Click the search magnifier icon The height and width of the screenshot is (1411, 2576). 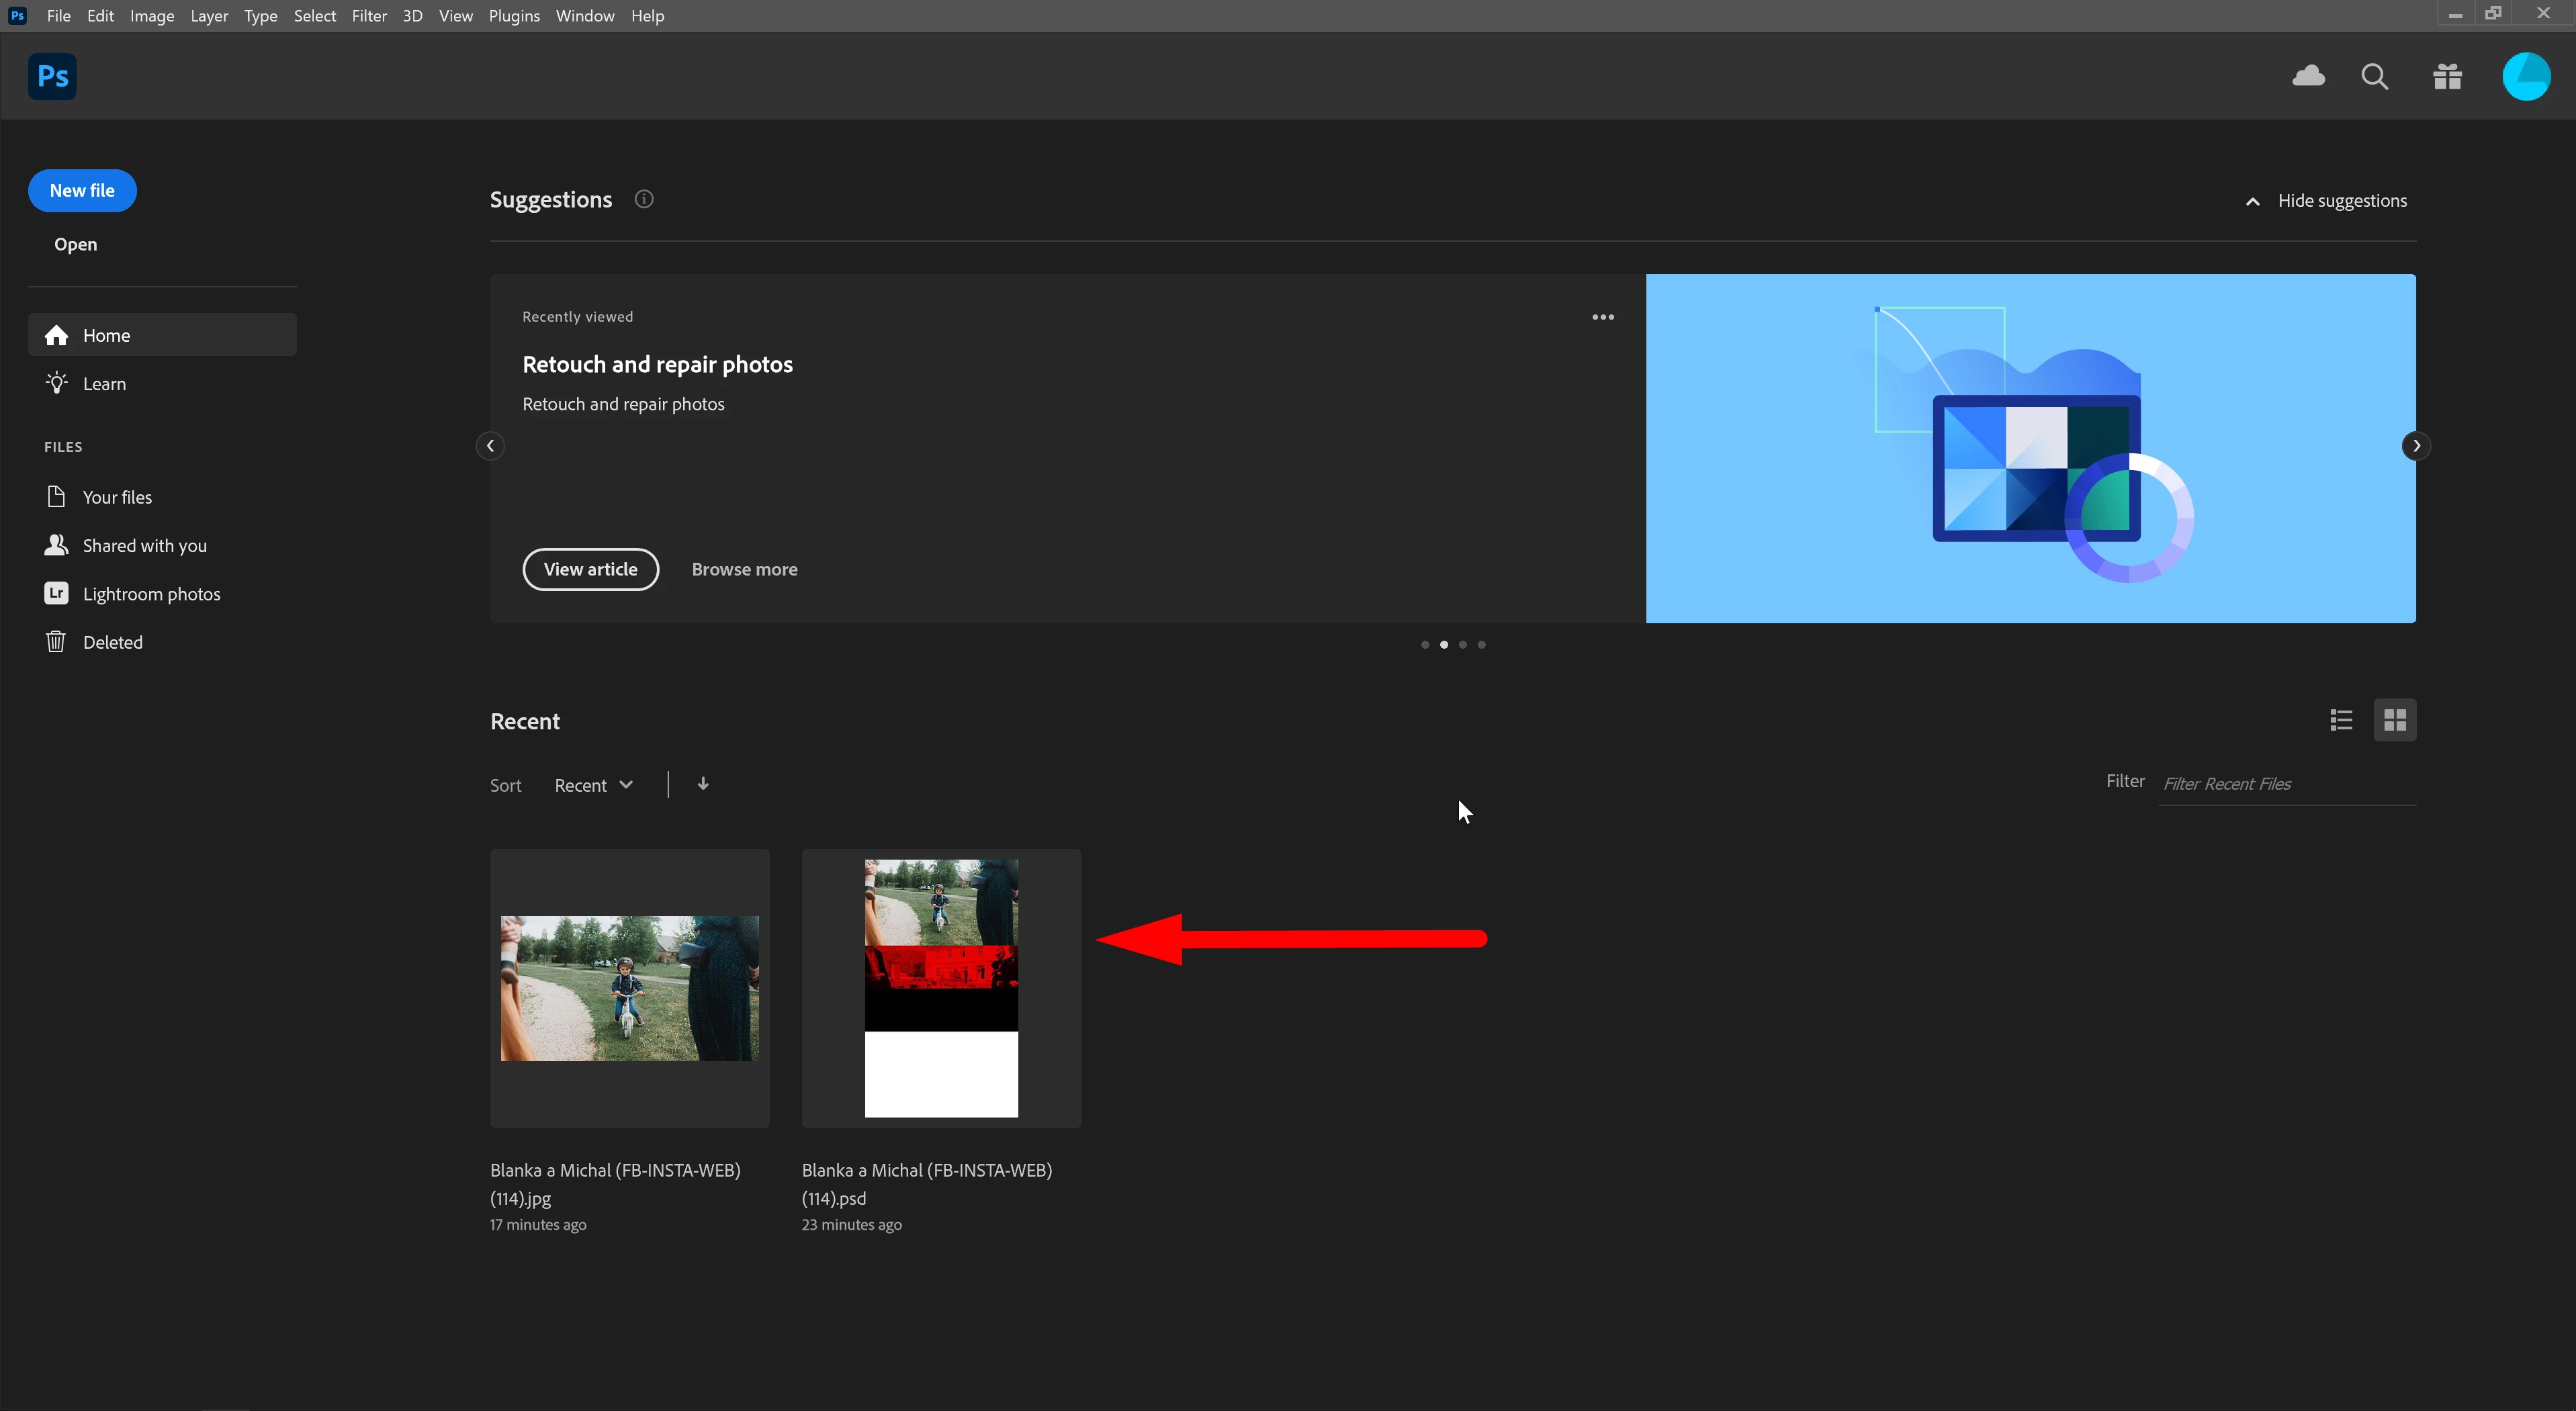click(2374, 77)
